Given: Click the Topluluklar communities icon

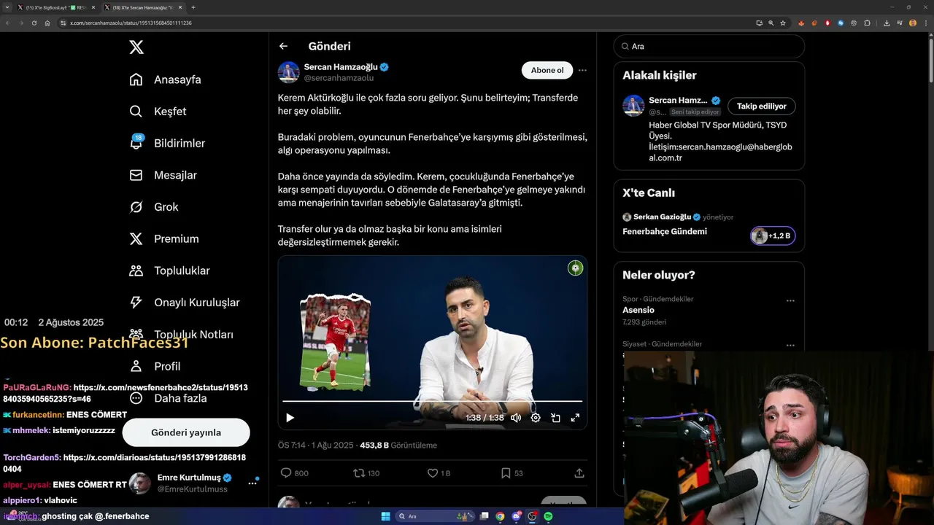Looking at the screenshot, I should point(136,271).
